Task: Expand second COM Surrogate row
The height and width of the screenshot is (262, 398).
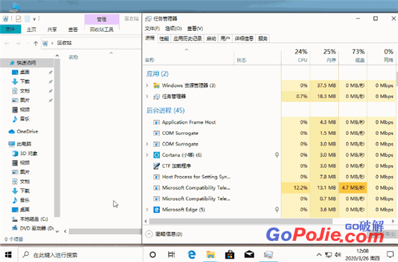Action: pos(147,144)
